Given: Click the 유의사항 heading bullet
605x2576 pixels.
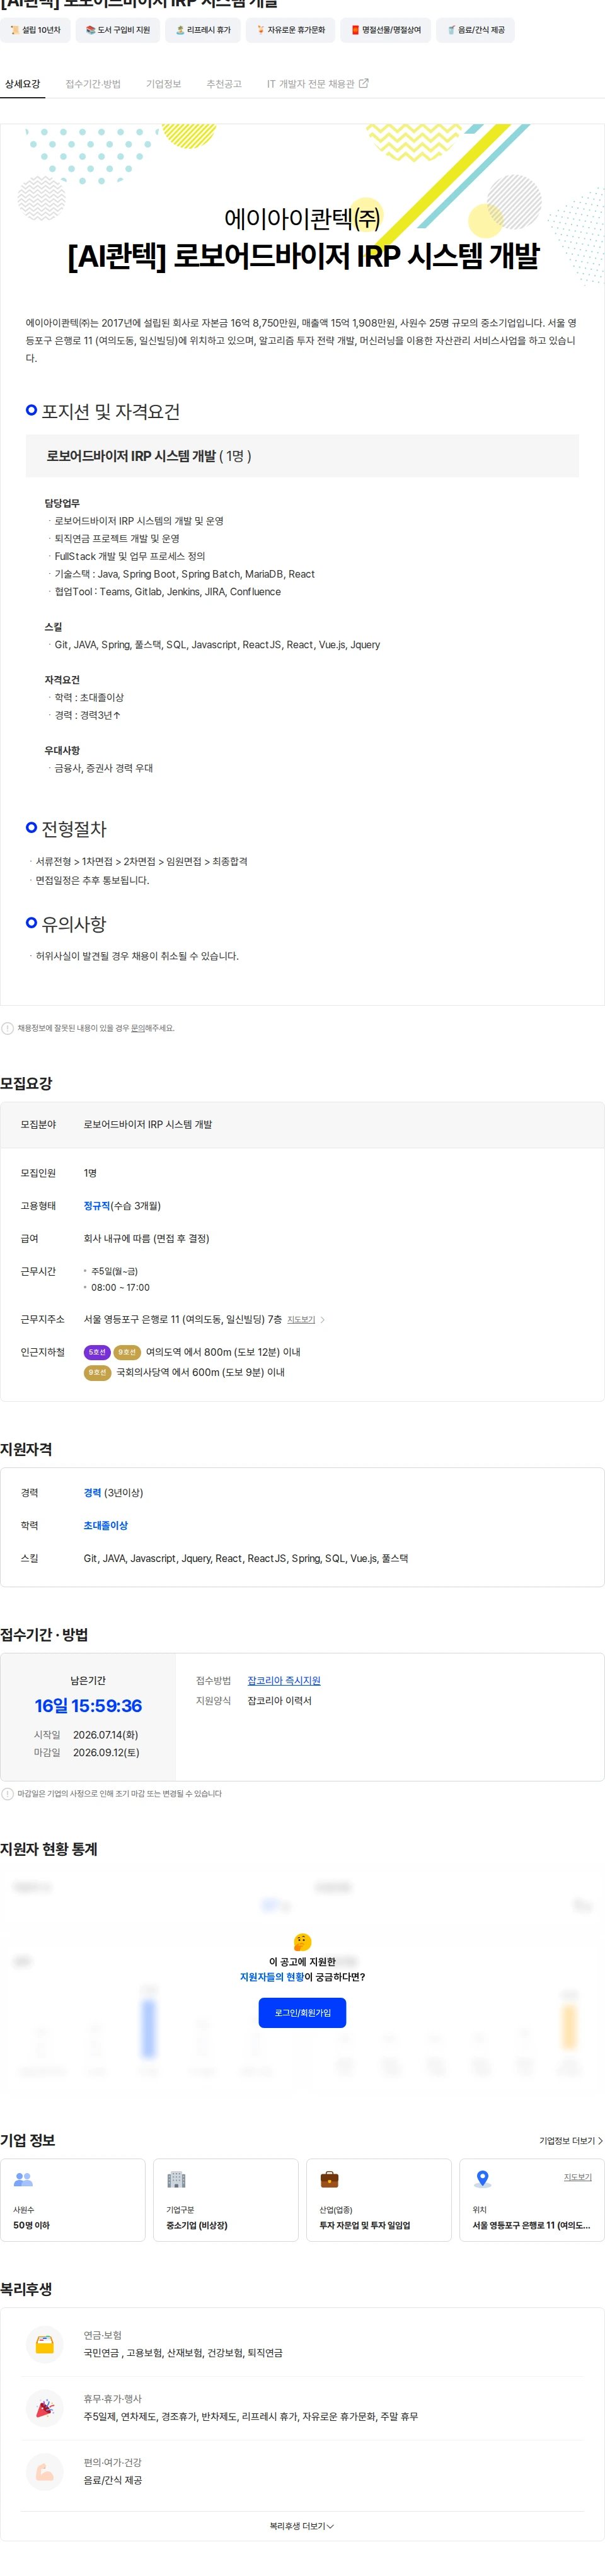Looking at the screenshot, I should tap(31, 922).
